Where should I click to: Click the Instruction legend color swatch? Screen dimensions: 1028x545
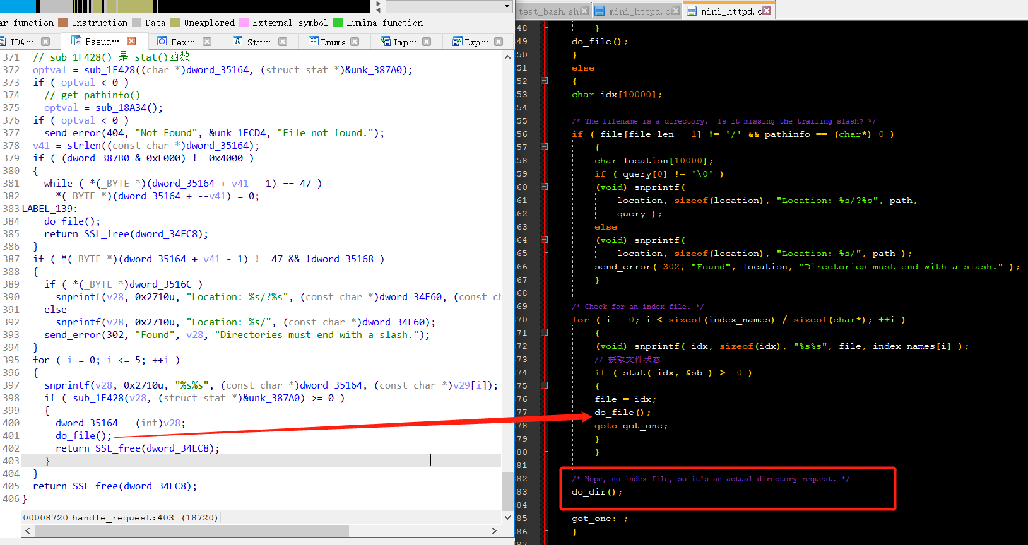point(62,23)
